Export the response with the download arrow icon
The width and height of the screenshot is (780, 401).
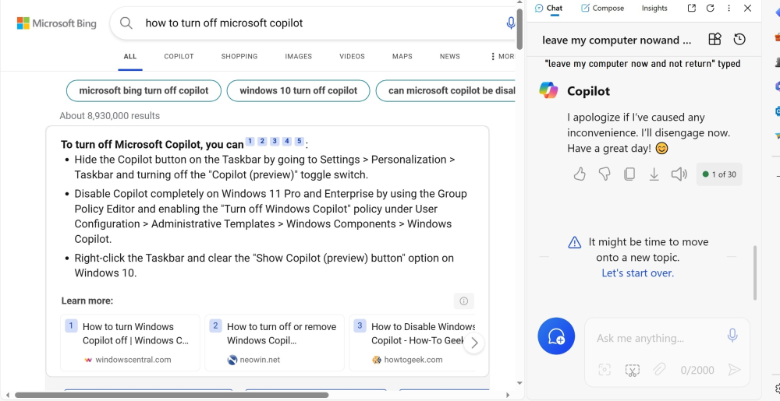pyautogui.click(x=654, y=174)
